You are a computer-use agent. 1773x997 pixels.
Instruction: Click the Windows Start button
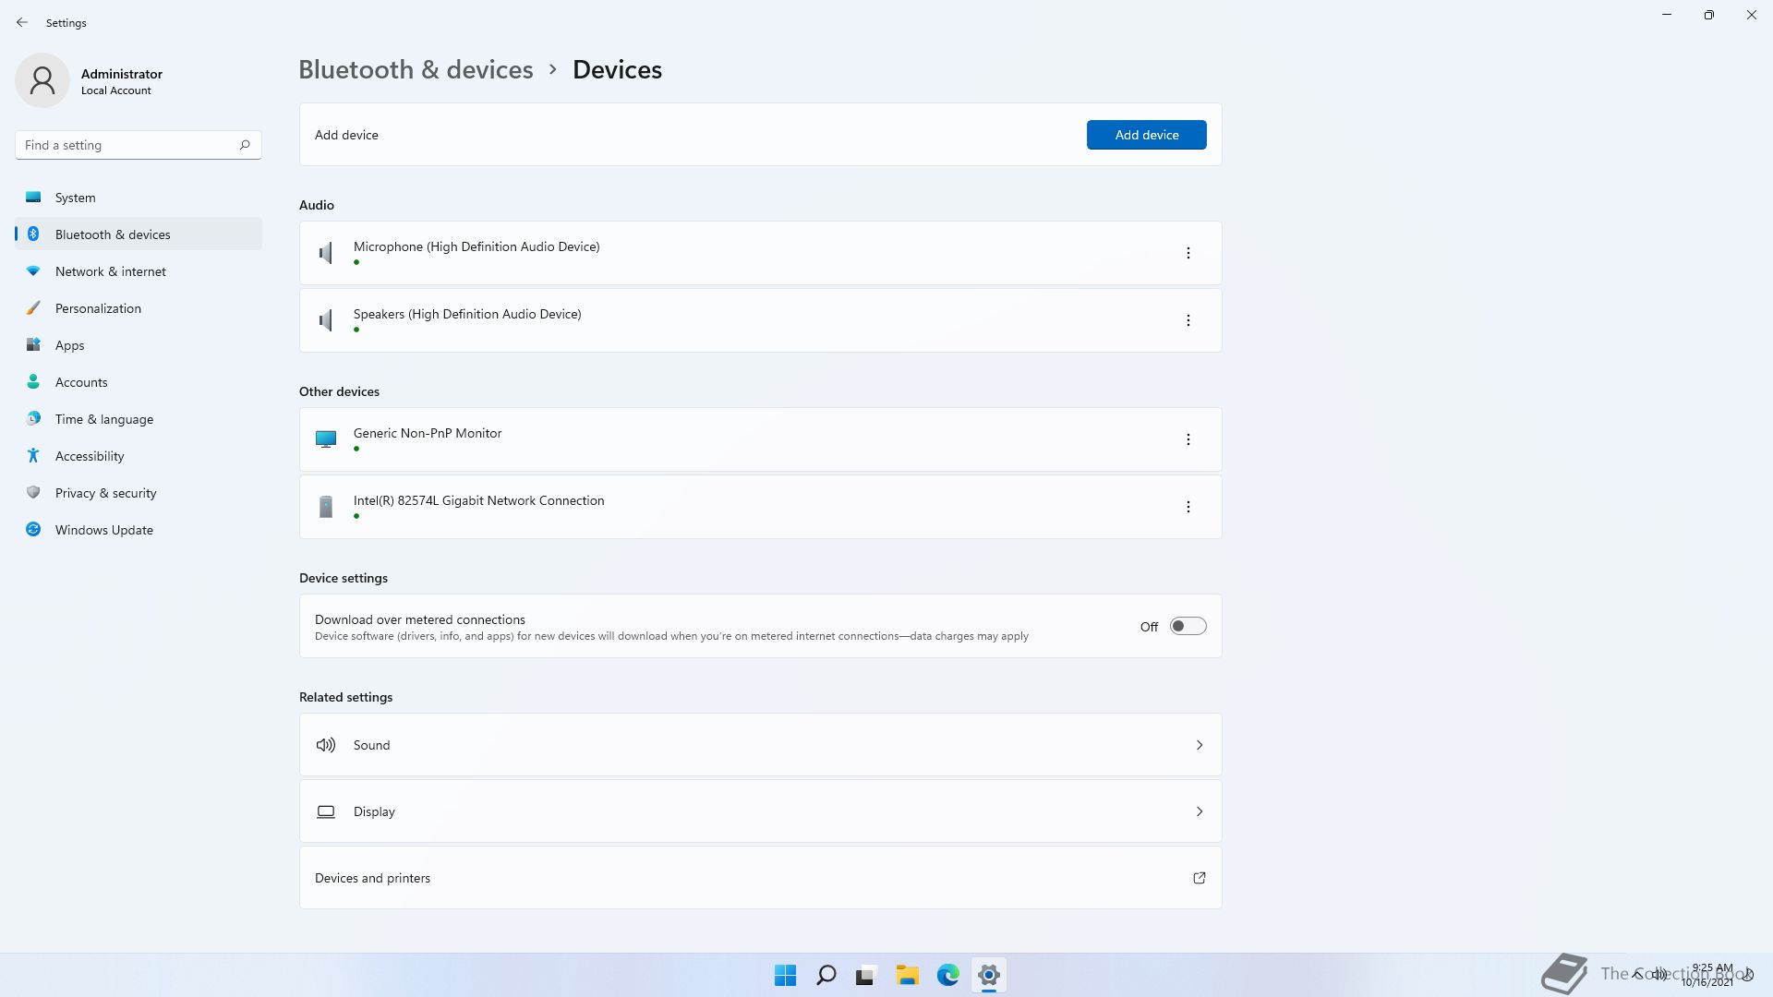coord(785,975)
